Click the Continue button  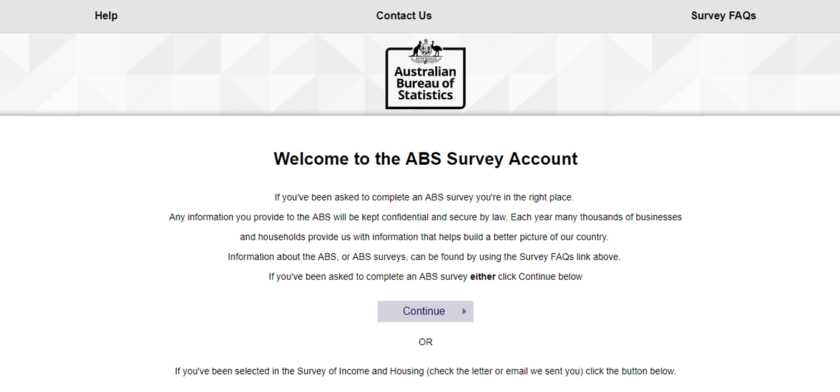pyautogui.click(x=425, y=311)
